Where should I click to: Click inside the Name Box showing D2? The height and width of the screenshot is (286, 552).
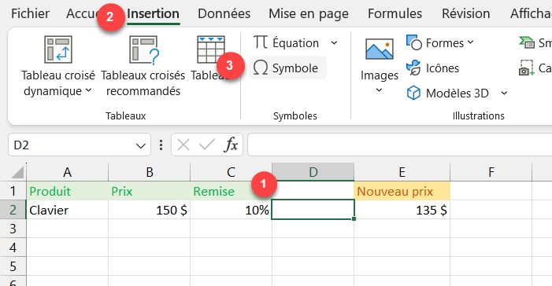(72, 145)
